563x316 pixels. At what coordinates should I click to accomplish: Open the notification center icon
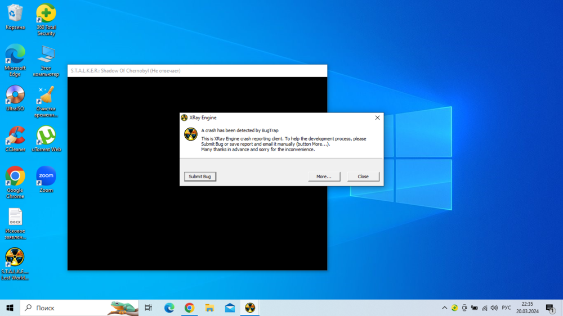click(x=551, y=308)
